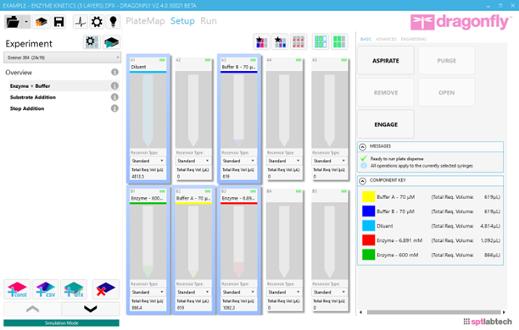The height and width of the screenshot is (330, 519).
Task: Click the add constant layer icon
Action: pyautogui.click(x=17, y=289)
